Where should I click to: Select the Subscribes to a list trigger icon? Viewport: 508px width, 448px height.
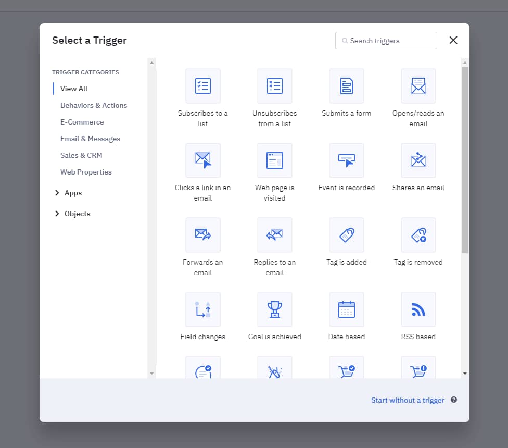pos(203,86)
